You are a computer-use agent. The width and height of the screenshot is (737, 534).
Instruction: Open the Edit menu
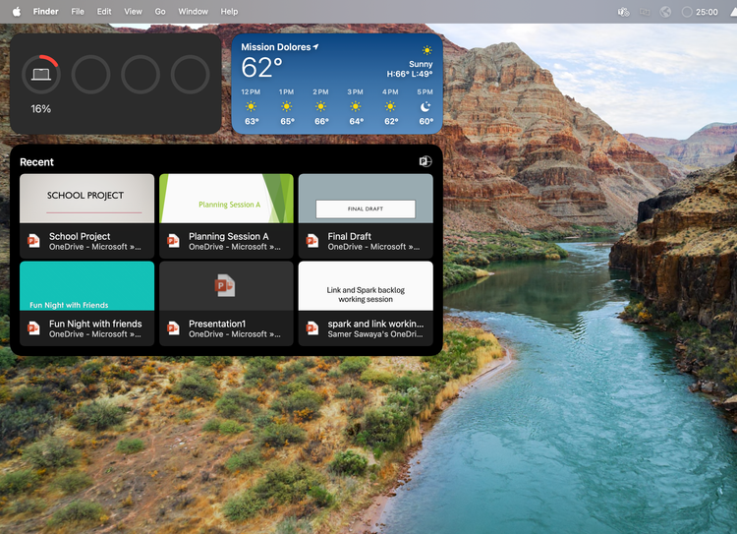(104, 12)
